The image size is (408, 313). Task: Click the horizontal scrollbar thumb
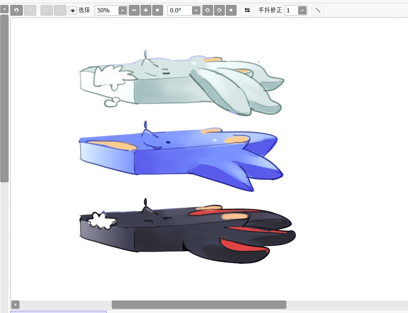[199, 304]
